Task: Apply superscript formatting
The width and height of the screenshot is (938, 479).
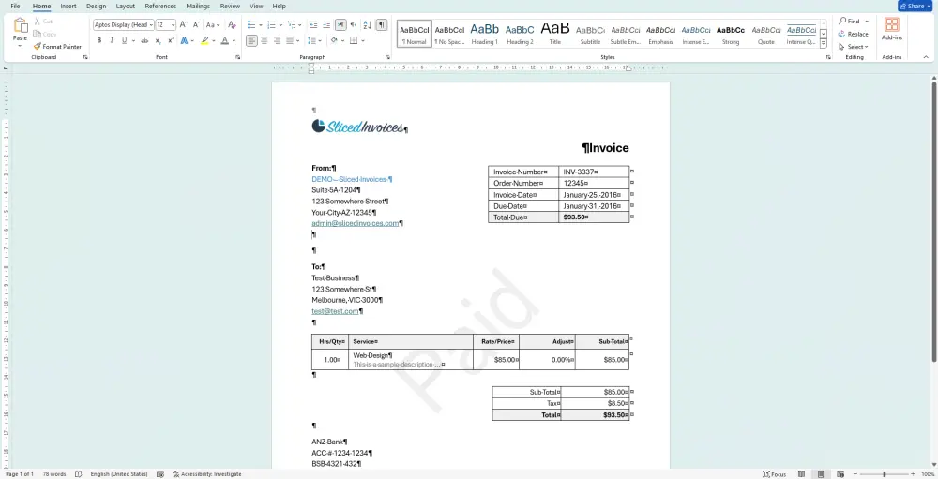Action: 171,40
